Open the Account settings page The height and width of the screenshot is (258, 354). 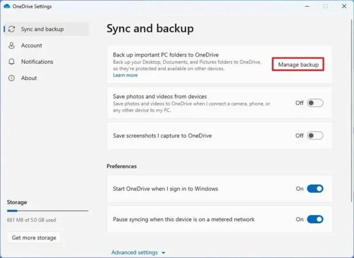(x=46, y=46)
